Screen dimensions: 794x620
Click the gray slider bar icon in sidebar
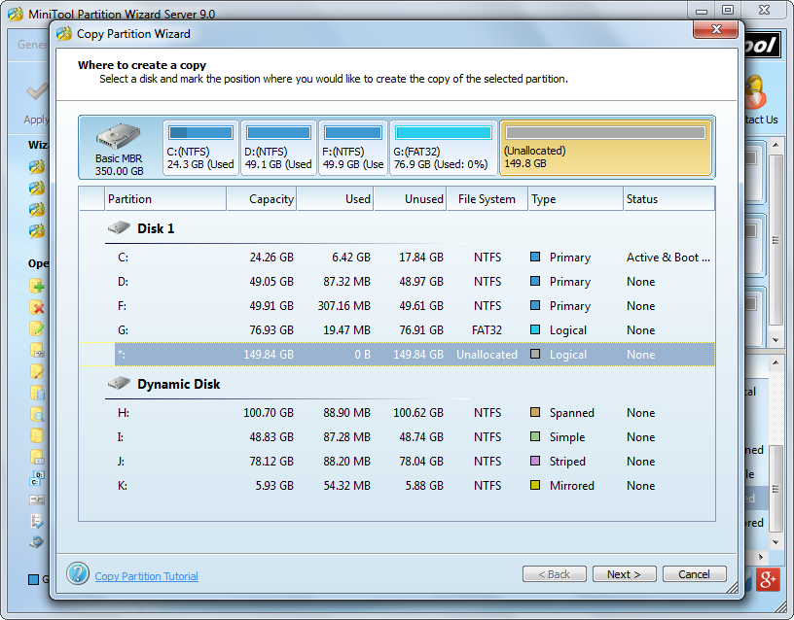(37, 499)
